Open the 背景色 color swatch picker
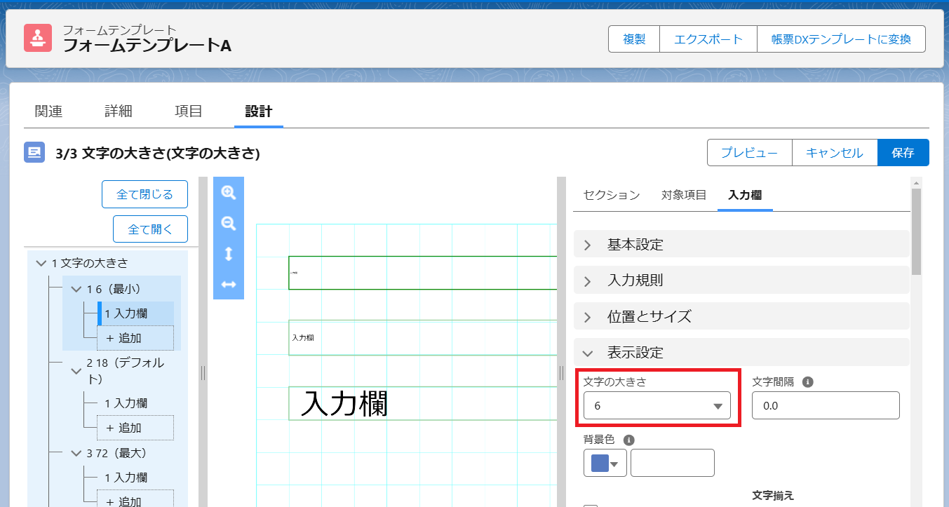Screen dimensions: 949x507 [605, 464]
